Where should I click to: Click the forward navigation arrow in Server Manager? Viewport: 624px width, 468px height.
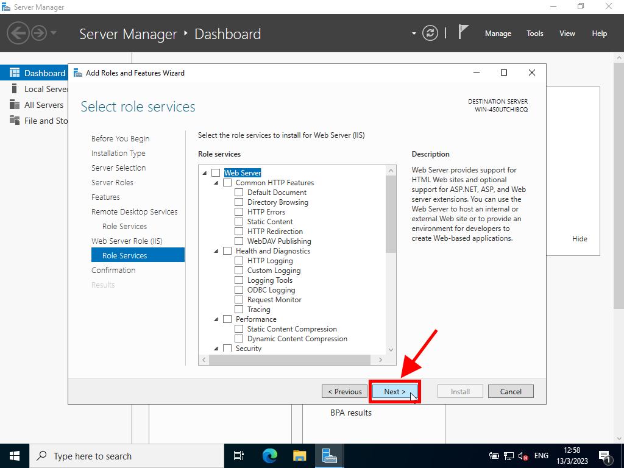[39, 33]
